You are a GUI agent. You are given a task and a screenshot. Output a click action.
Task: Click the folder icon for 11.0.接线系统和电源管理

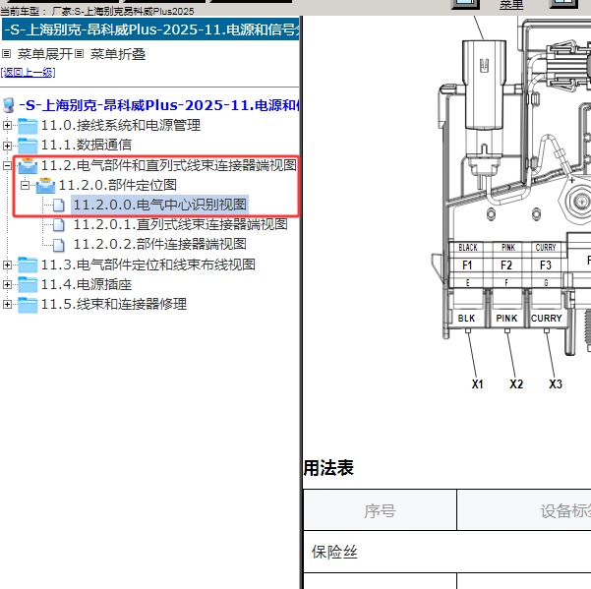pyautogui.click(x=28, y=126)
